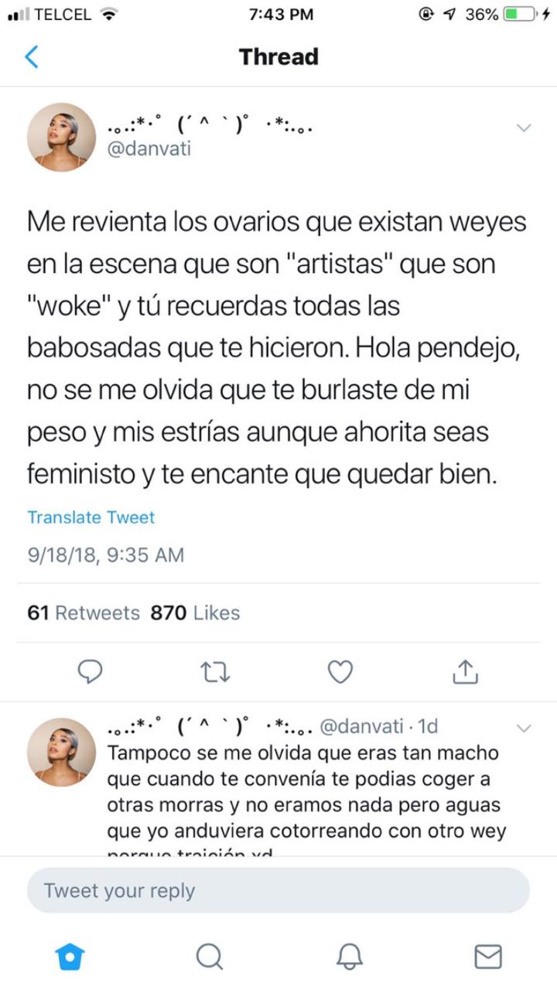This screenshot has height=990, width=557.
Task: View the list of 870 Likes
Action: pyautogui.click(x=195, y=613)
